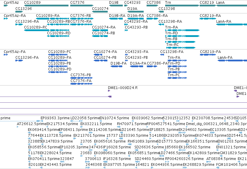The image size is (247, 169).
Task: Click the Trn-RA transcript
Action: coord(182,30)
